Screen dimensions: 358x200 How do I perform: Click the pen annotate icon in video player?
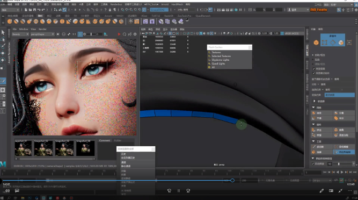click(322, 191)
